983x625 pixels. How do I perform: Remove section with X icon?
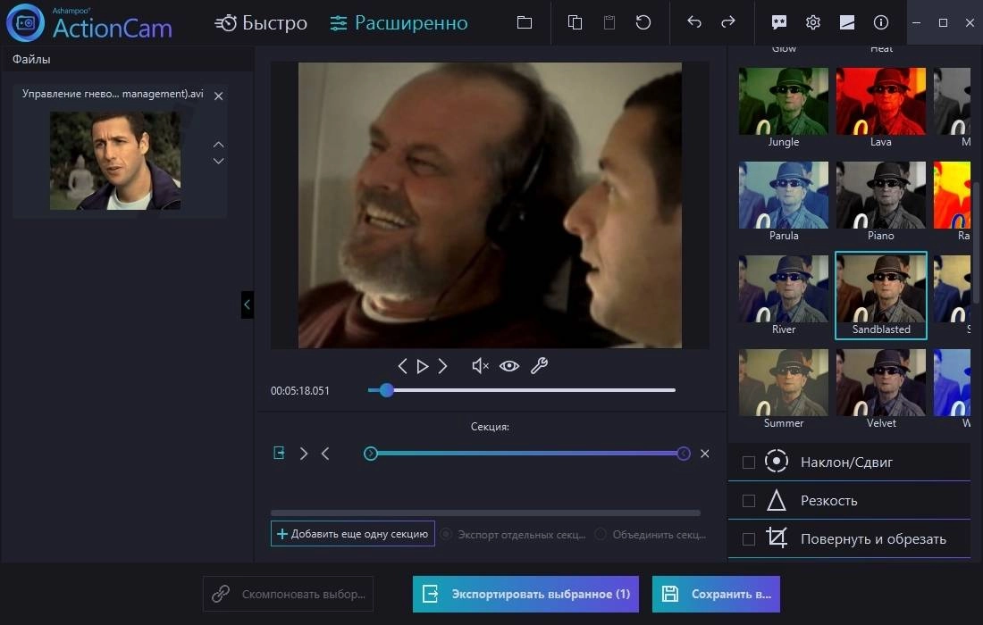point(705,454)
